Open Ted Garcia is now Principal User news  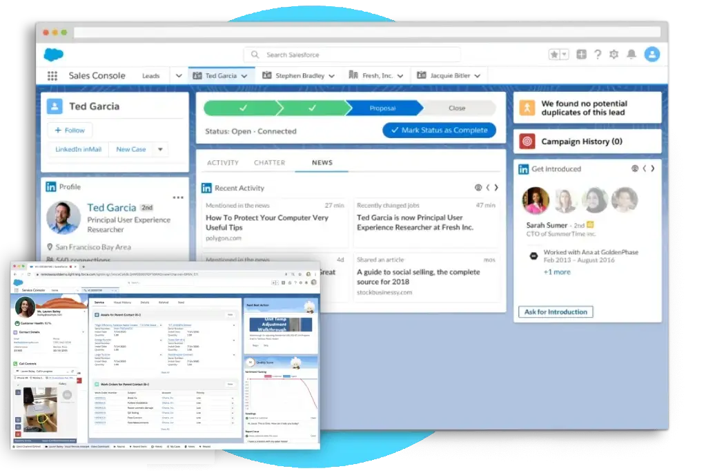coord(415,222)
